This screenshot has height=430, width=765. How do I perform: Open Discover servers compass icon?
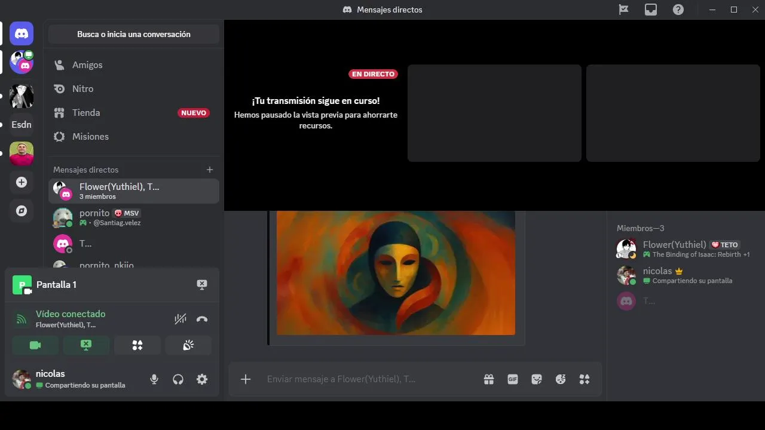point(22,211)
